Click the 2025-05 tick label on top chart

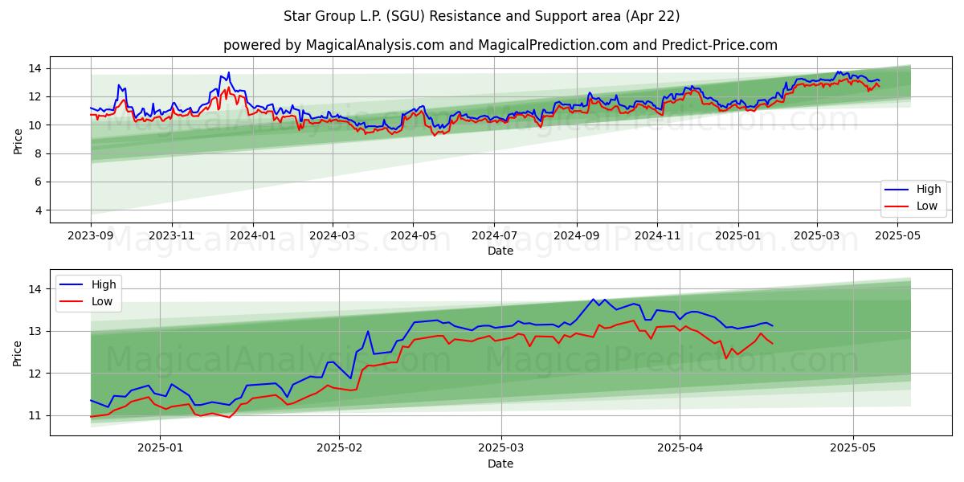897,236
